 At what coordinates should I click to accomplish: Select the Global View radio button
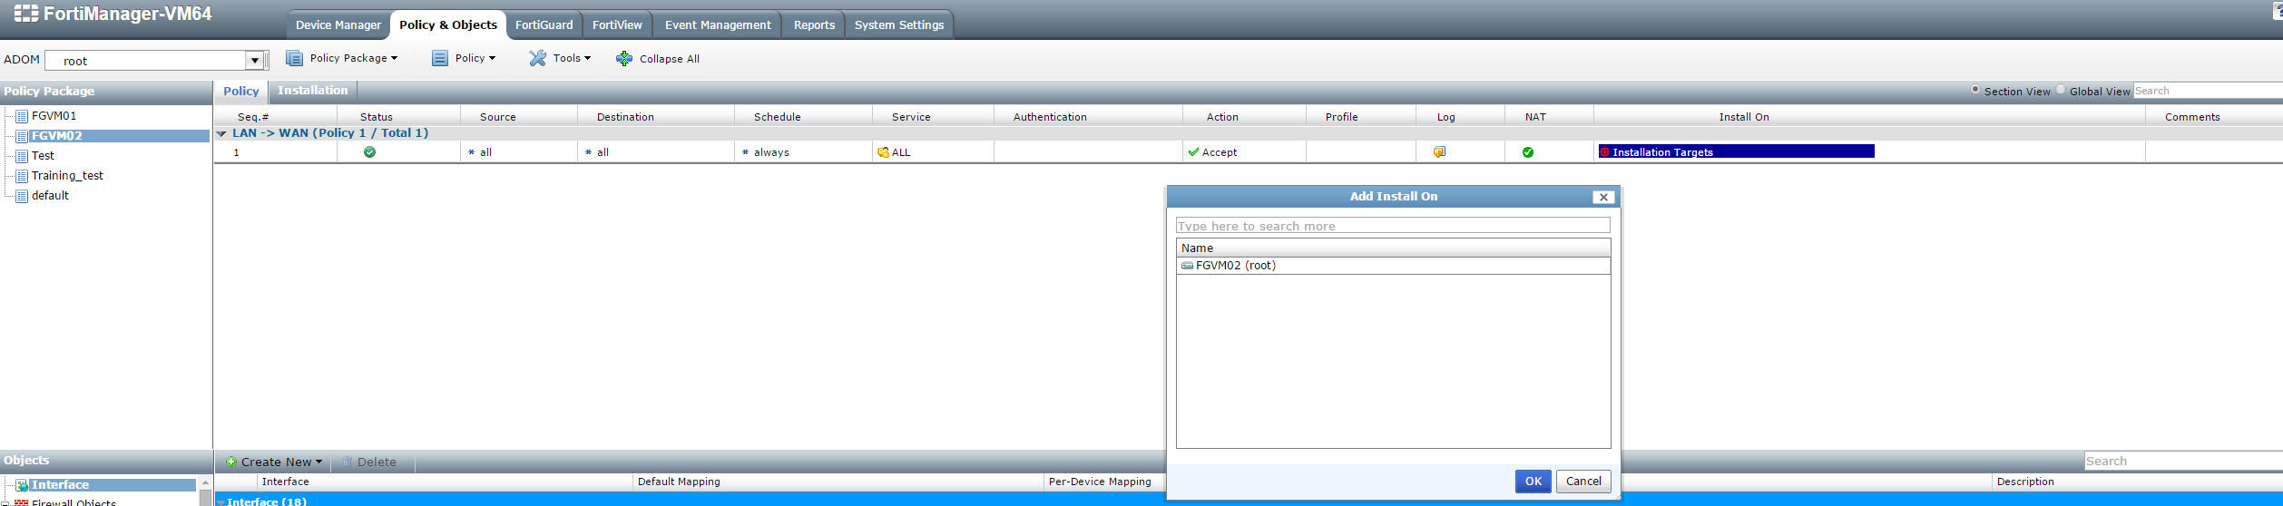(2061, 90)
